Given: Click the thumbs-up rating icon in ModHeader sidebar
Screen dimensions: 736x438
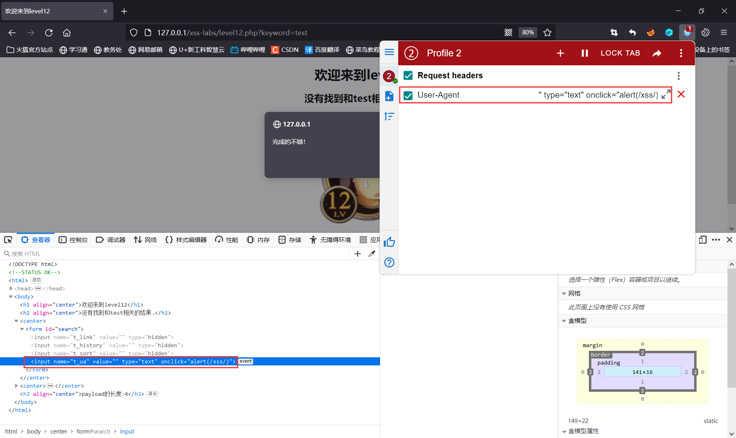Looking at the screenshot, I should click(389, 241).
